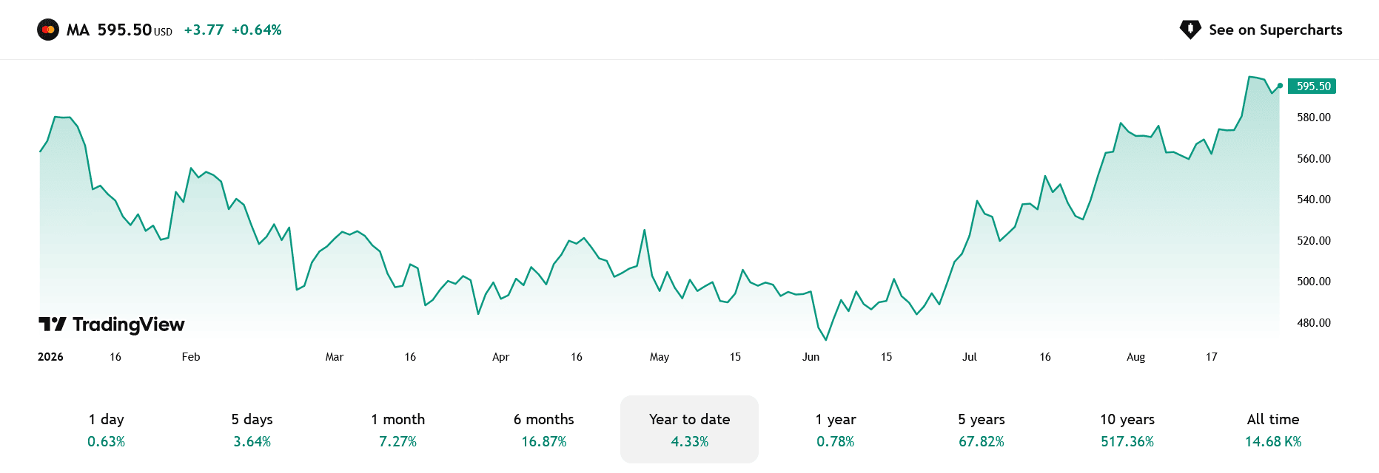Click the TradingView logo watermark
The height and width of the screenshot is (473, 1379).
pyautogui.click(x=112, y=324)
